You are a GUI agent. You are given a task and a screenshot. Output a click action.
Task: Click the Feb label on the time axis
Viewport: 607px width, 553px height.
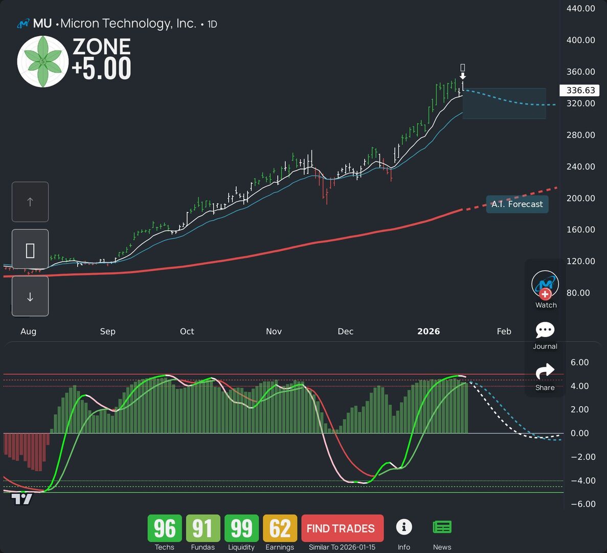pos(504,331)
